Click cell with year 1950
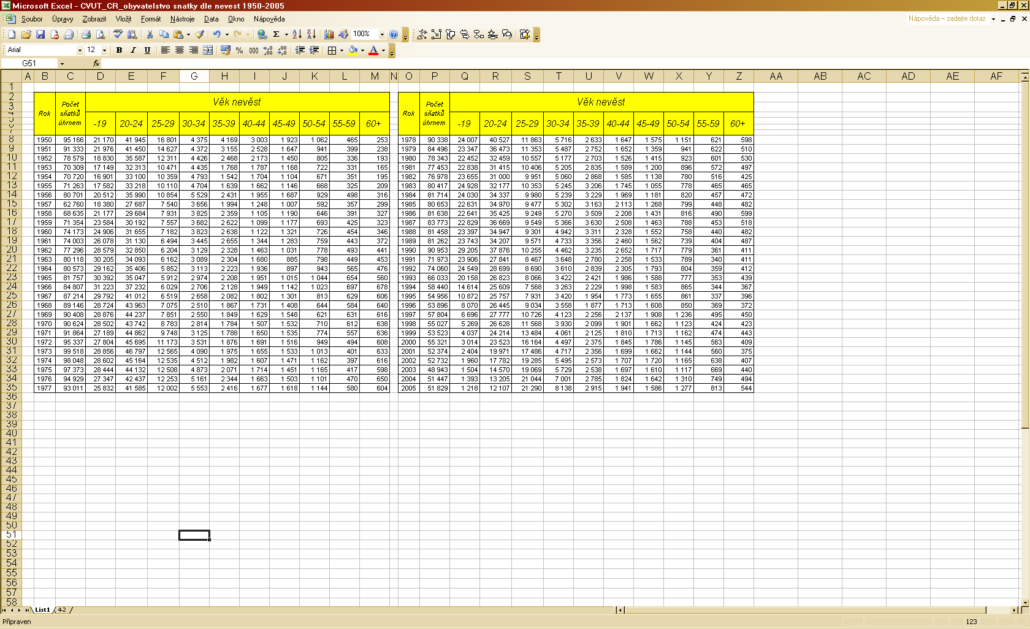The width and height of the screenshot is (1030, 629). (44, 140)
